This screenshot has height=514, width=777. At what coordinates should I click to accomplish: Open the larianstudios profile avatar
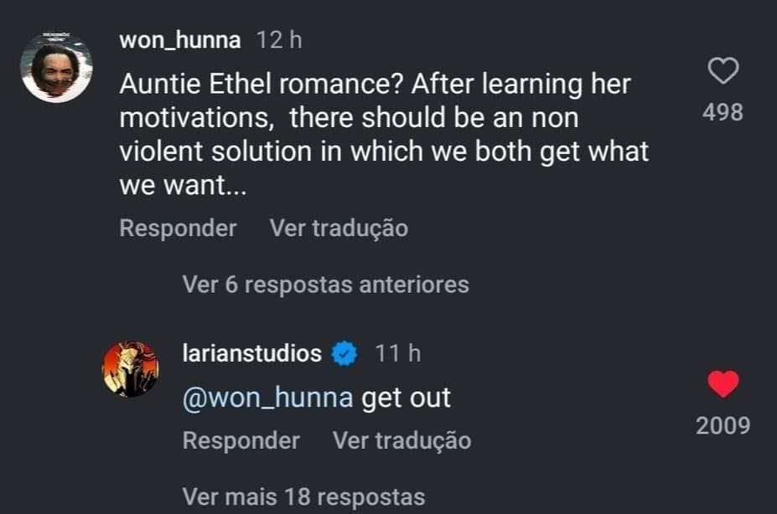point(130,368)
